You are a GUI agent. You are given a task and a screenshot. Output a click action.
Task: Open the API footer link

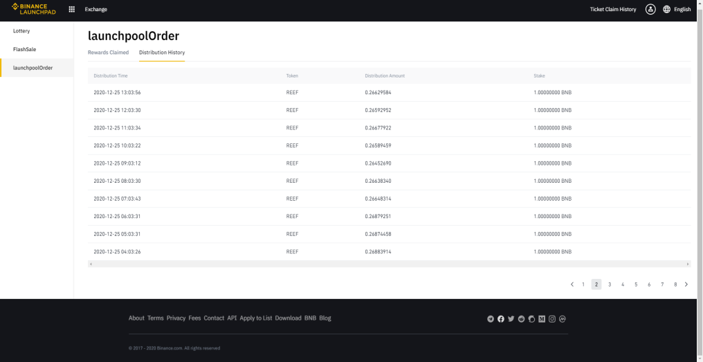pyautogui.click(x=232, y=318)
